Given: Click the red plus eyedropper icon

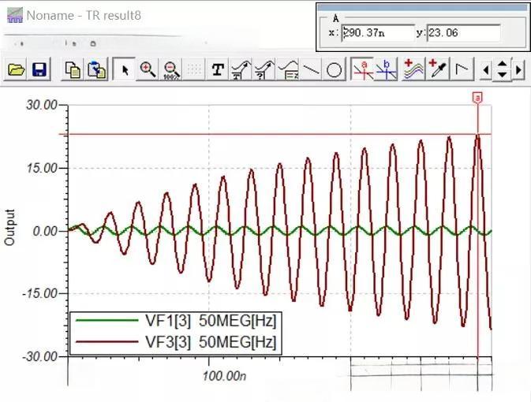Looking at the screenshot, I should click(438, 69).
